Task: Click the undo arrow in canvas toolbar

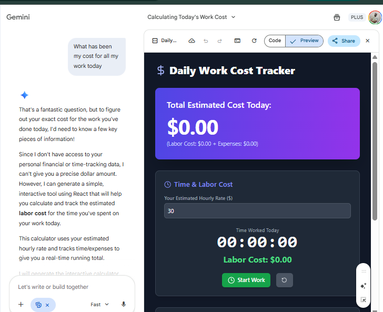Action: point(206,41)
